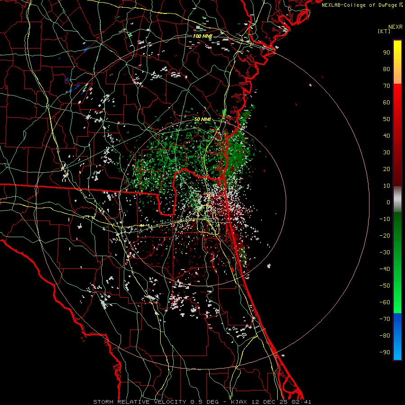
Task: Click the -80 value on the velocity scale
Action: 385,336
